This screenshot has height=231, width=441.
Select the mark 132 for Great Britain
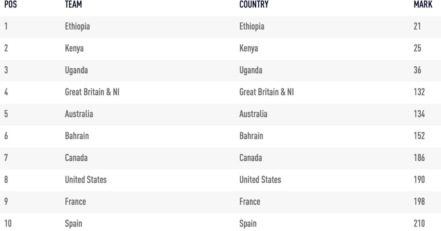coord(419,92)
